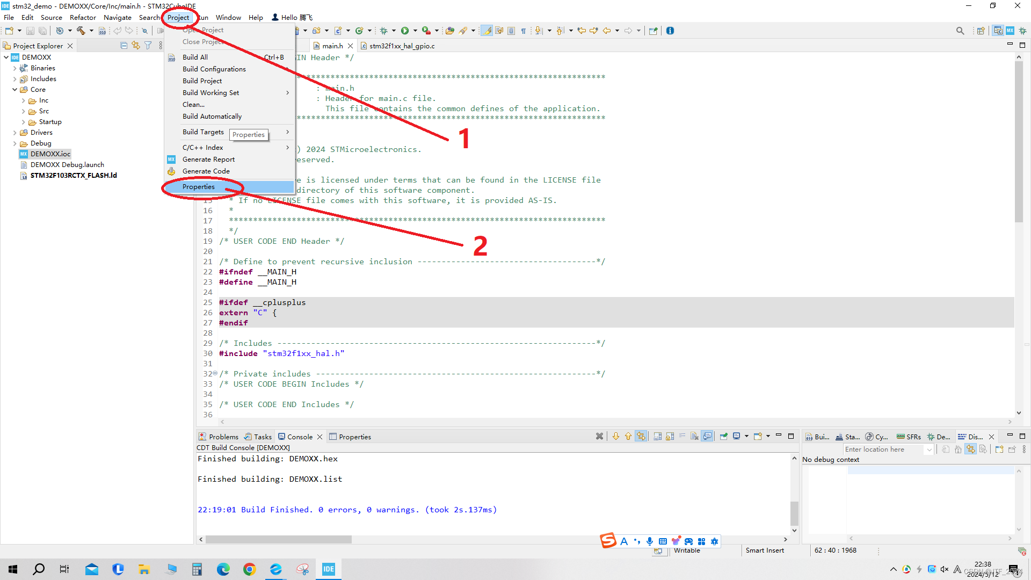Click the blue Information Center icon
The height and width of the screenshot is (580, 1031).
tap(670, 31)
